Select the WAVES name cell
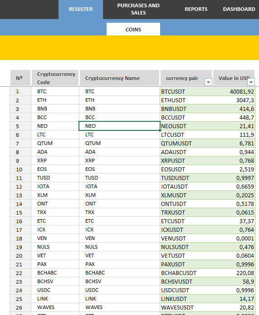 (119, 307)
